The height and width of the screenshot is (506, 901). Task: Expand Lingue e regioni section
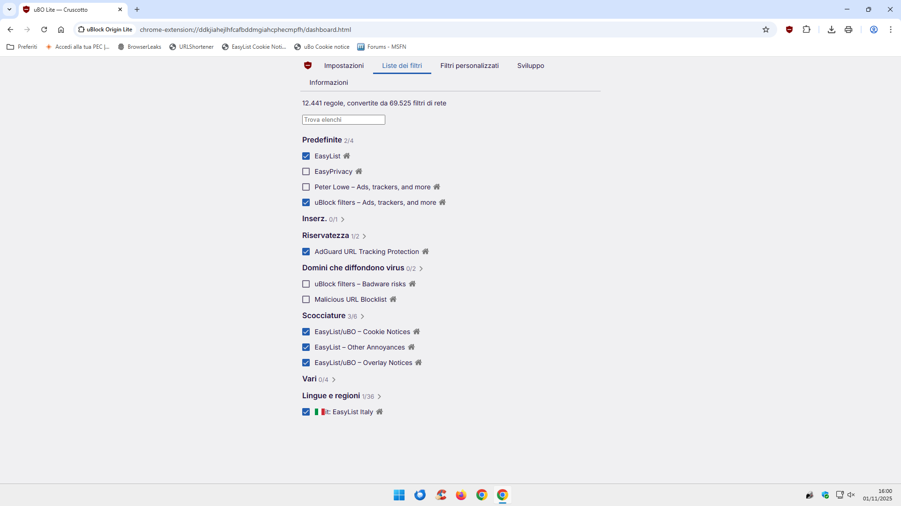coord(379,396)
